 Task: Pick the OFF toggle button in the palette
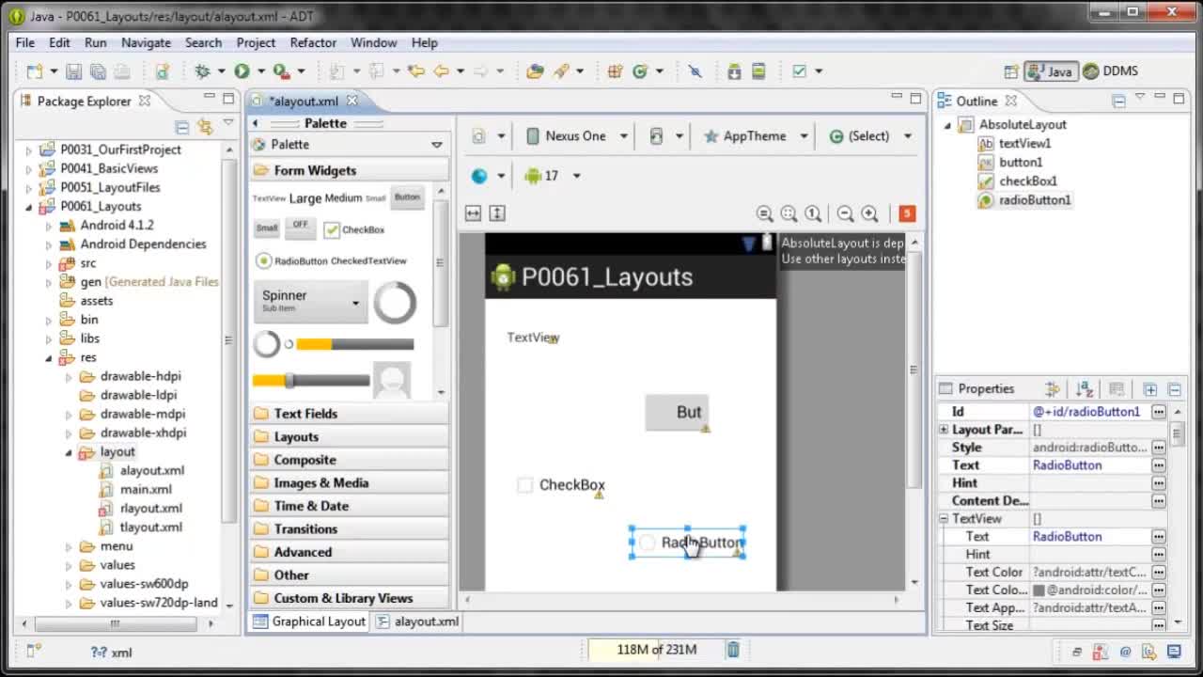300,227
